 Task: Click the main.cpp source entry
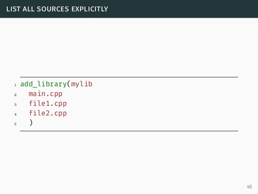click(45, 94)
